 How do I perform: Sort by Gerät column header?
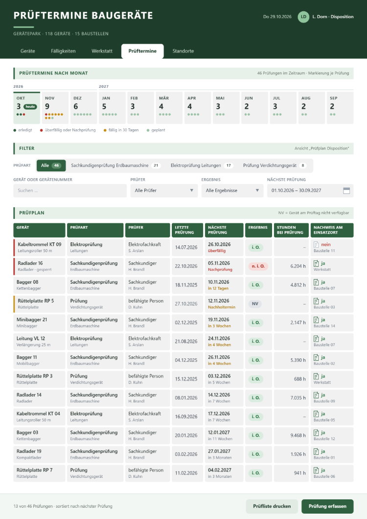(39, 230)
